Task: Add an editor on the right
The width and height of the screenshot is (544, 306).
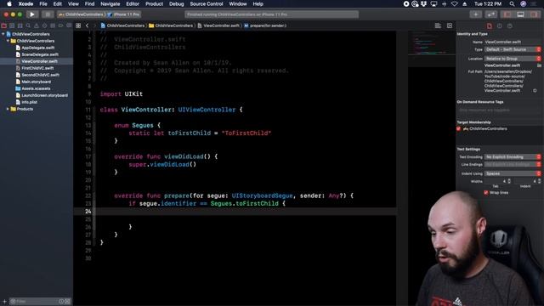Action: click(450, 25)
